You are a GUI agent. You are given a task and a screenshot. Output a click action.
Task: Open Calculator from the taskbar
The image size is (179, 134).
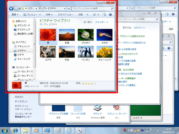pos(69,131)
